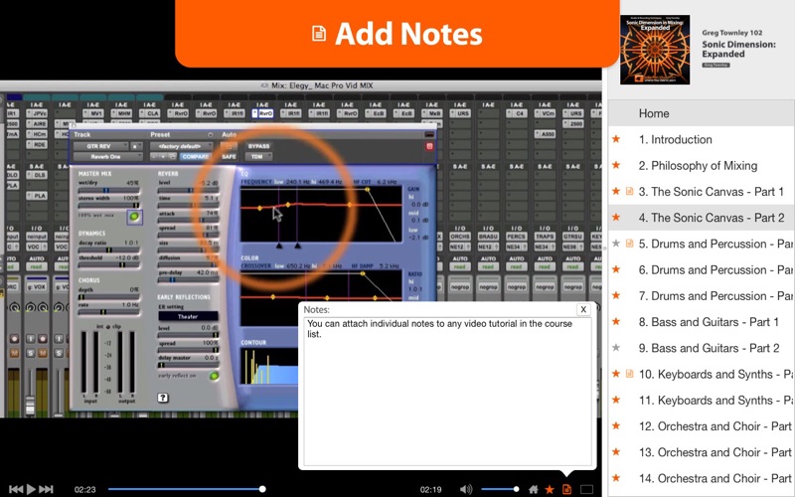795x497 pixels.
Task: Click the Sonic Dimension course cover thumbnail
Action: 655,49
